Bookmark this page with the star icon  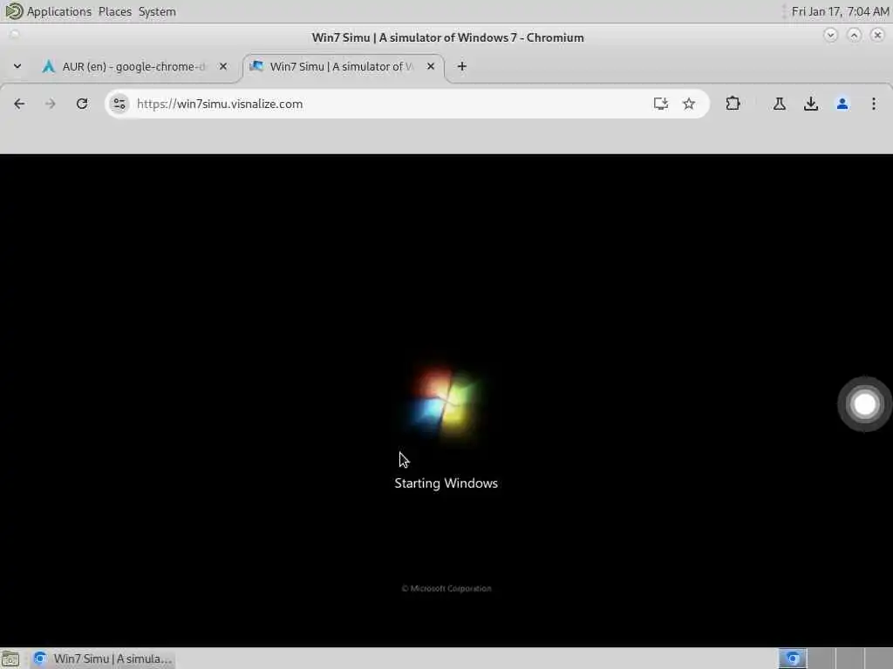click(x=689, y=104)
